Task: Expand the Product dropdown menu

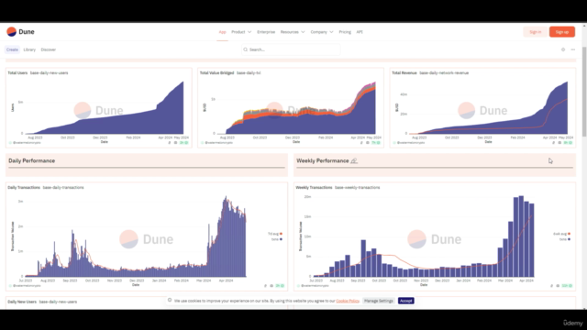Action: coord(241,32)
